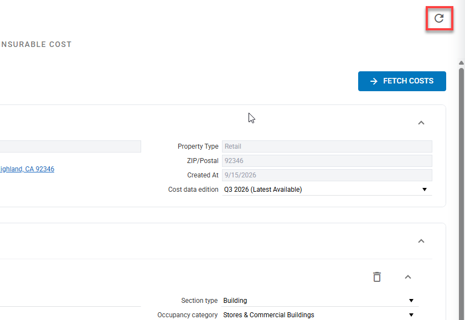Image resolution: width=465 pixels, height=320 pixels.
Task: Click the Property Type field showing Retail
Action: pyautogui.click(x=327, y=146)
